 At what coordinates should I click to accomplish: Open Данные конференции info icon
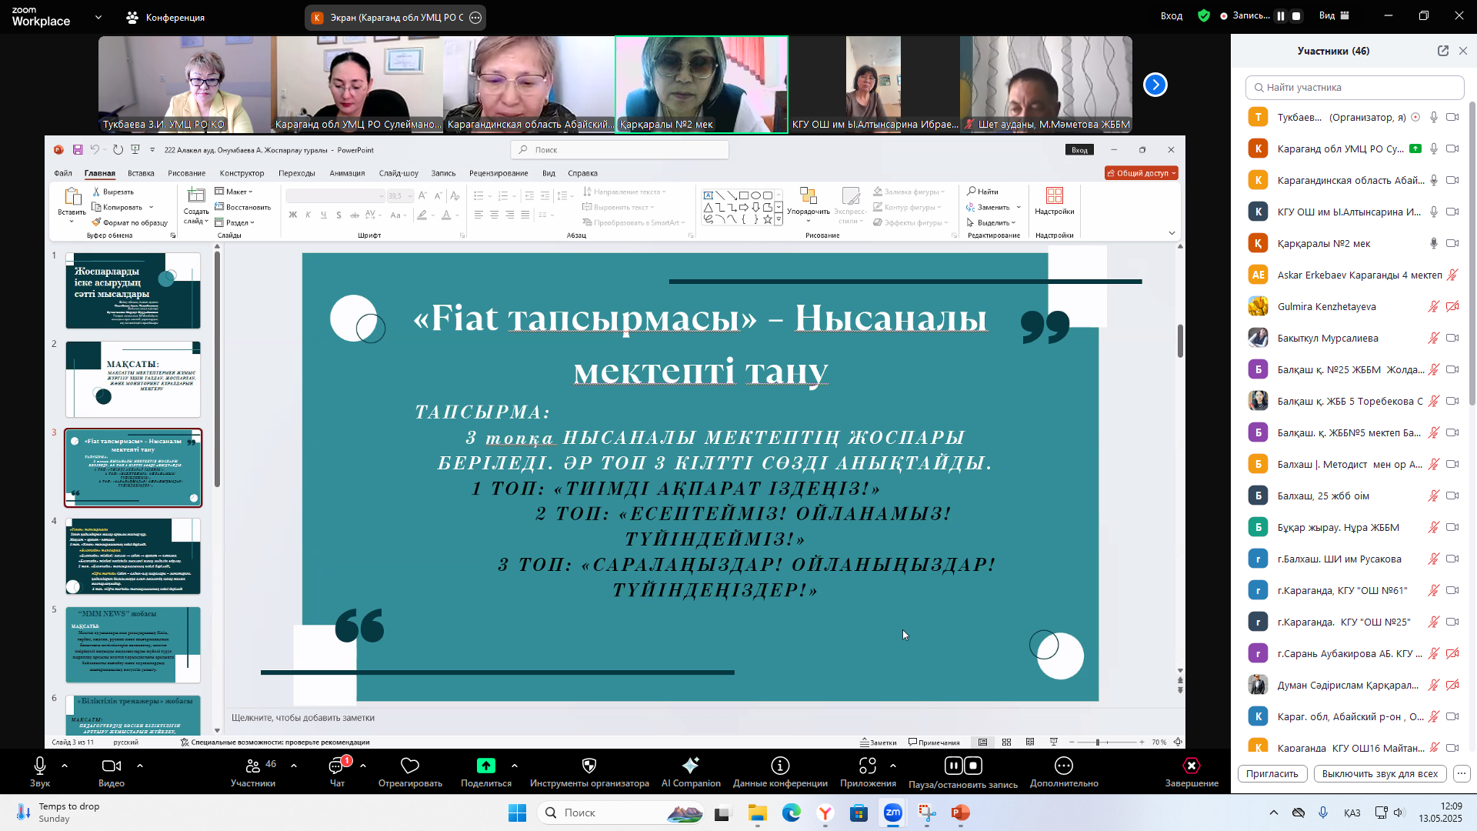780,766
